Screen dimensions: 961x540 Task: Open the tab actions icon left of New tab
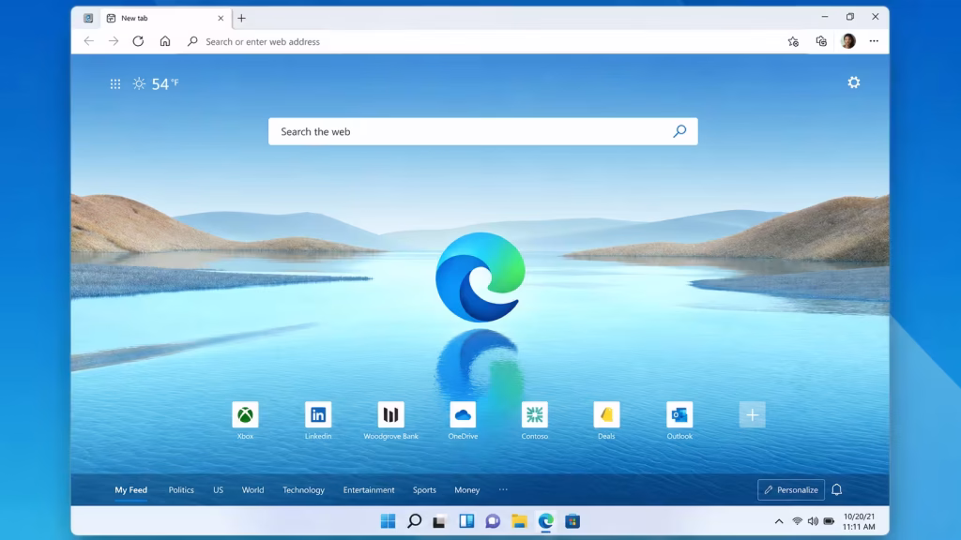[x=88, y=18]
